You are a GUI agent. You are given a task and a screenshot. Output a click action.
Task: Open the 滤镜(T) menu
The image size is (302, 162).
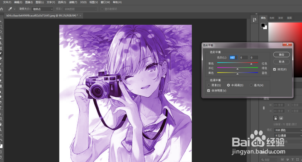pos(73,2)
